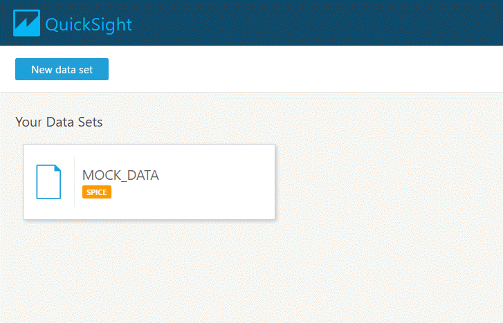Click the QuickSight wordmark text
Viewport: 503px width, 323px height.
click(89, 25)
